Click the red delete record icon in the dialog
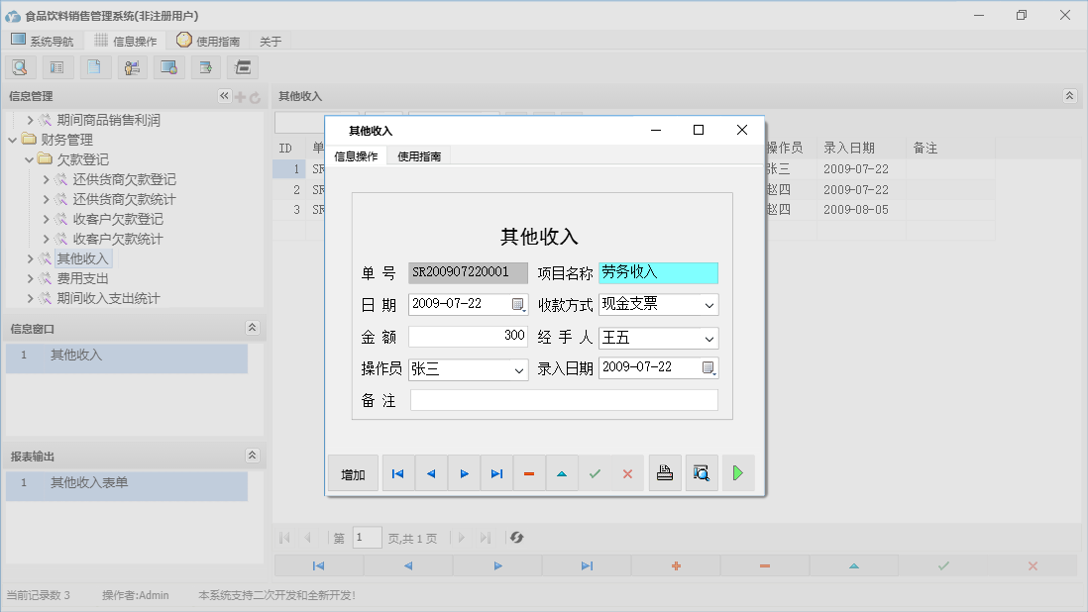The image size is (1088, 612). click(x=529, y=473)
